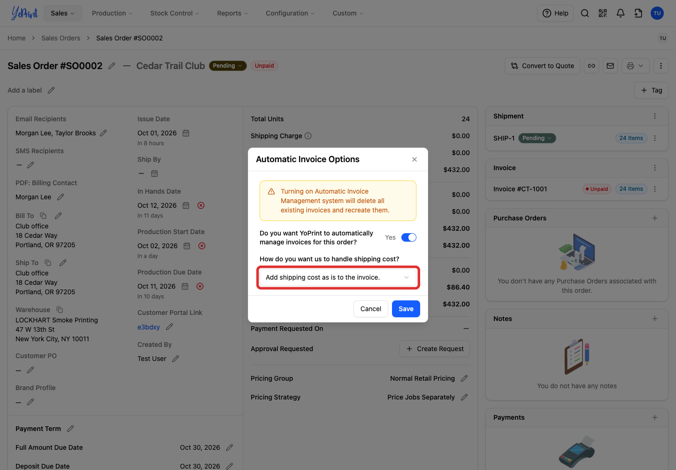The width and height of the screenshot is (676, 470).
Task: Click the Tag button
Action: tap(652, 90)
